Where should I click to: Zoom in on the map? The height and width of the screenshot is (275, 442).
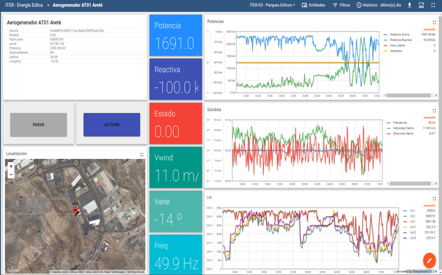coord(11,167)
